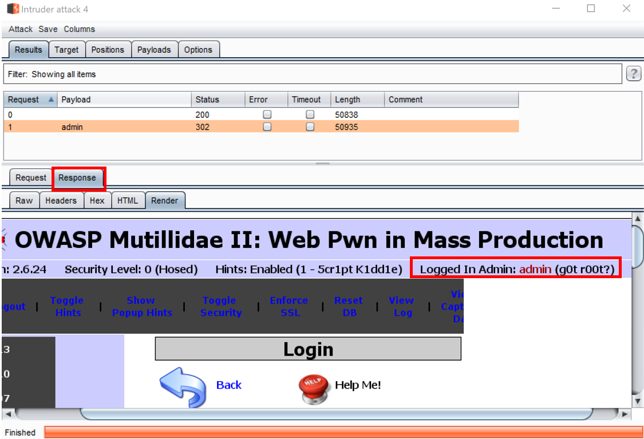Switch to the Target tab
Image resolution: width=644 pixels, height=439 pixels.
coord(66,50)
